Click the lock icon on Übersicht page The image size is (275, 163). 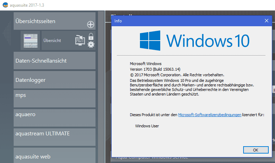[x=91, y=36]
